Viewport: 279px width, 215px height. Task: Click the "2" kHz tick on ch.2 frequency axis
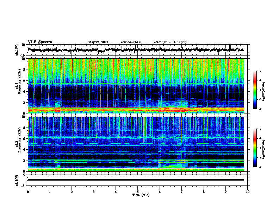24,161
